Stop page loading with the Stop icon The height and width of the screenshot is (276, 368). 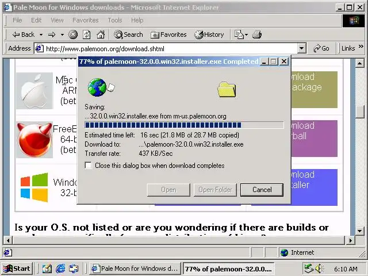(x=73, y=34)
